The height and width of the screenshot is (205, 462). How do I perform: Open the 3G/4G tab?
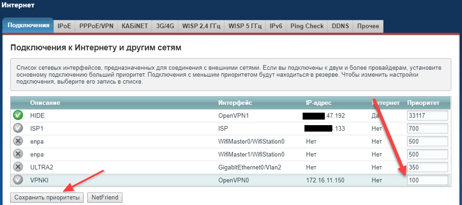coord(165,26)
